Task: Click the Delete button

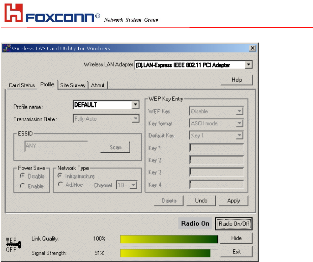Action: tap(169, 201)
